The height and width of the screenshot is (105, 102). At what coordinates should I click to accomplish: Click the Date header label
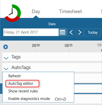pos(52,24)
